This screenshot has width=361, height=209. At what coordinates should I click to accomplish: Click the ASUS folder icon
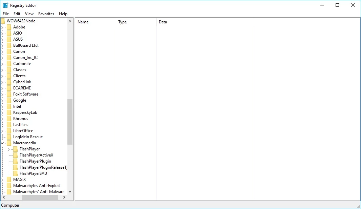pyautogui.click(x=9, y=39)
